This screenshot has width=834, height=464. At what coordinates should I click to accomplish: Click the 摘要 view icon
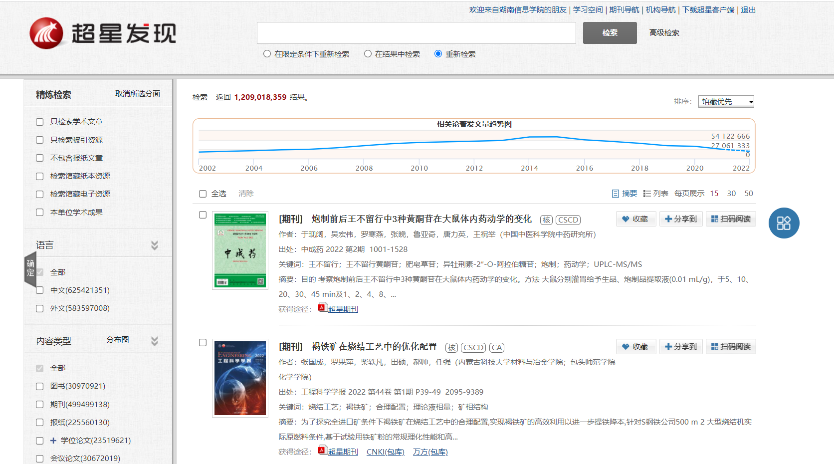[616, 194]
